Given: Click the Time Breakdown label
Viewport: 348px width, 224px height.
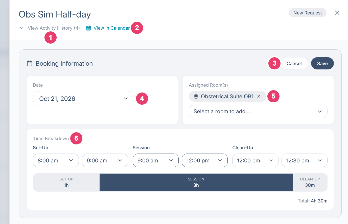Looking at the screenshot, I should [51, 139].
